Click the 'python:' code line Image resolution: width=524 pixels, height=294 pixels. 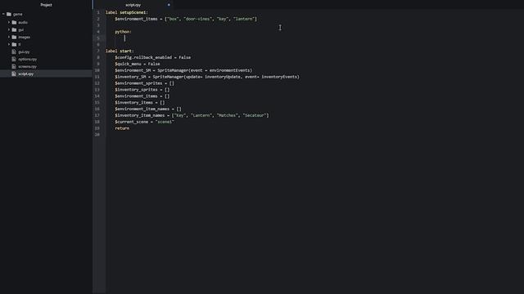[x=124, y=32]
